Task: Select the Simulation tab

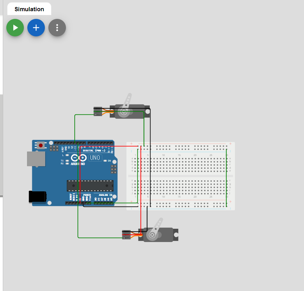Action: (29, 9)
